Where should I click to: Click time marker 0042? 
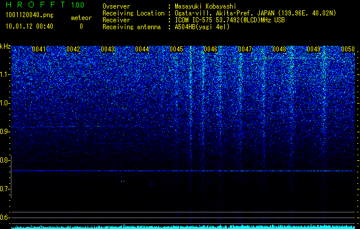(73, 49)
